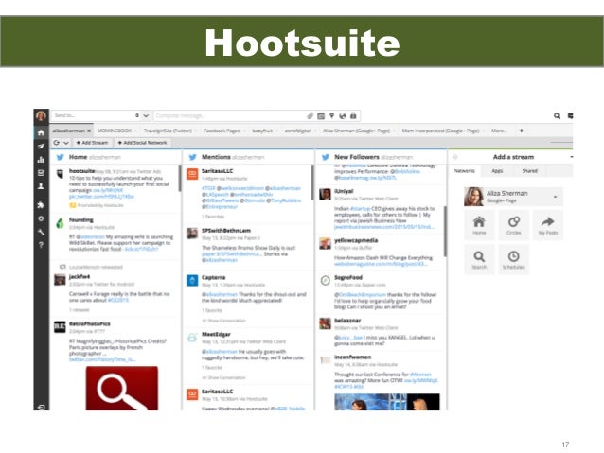Click the profile avatar at sidebar top
Screen dimensions: 604x453
click(41, 115)
